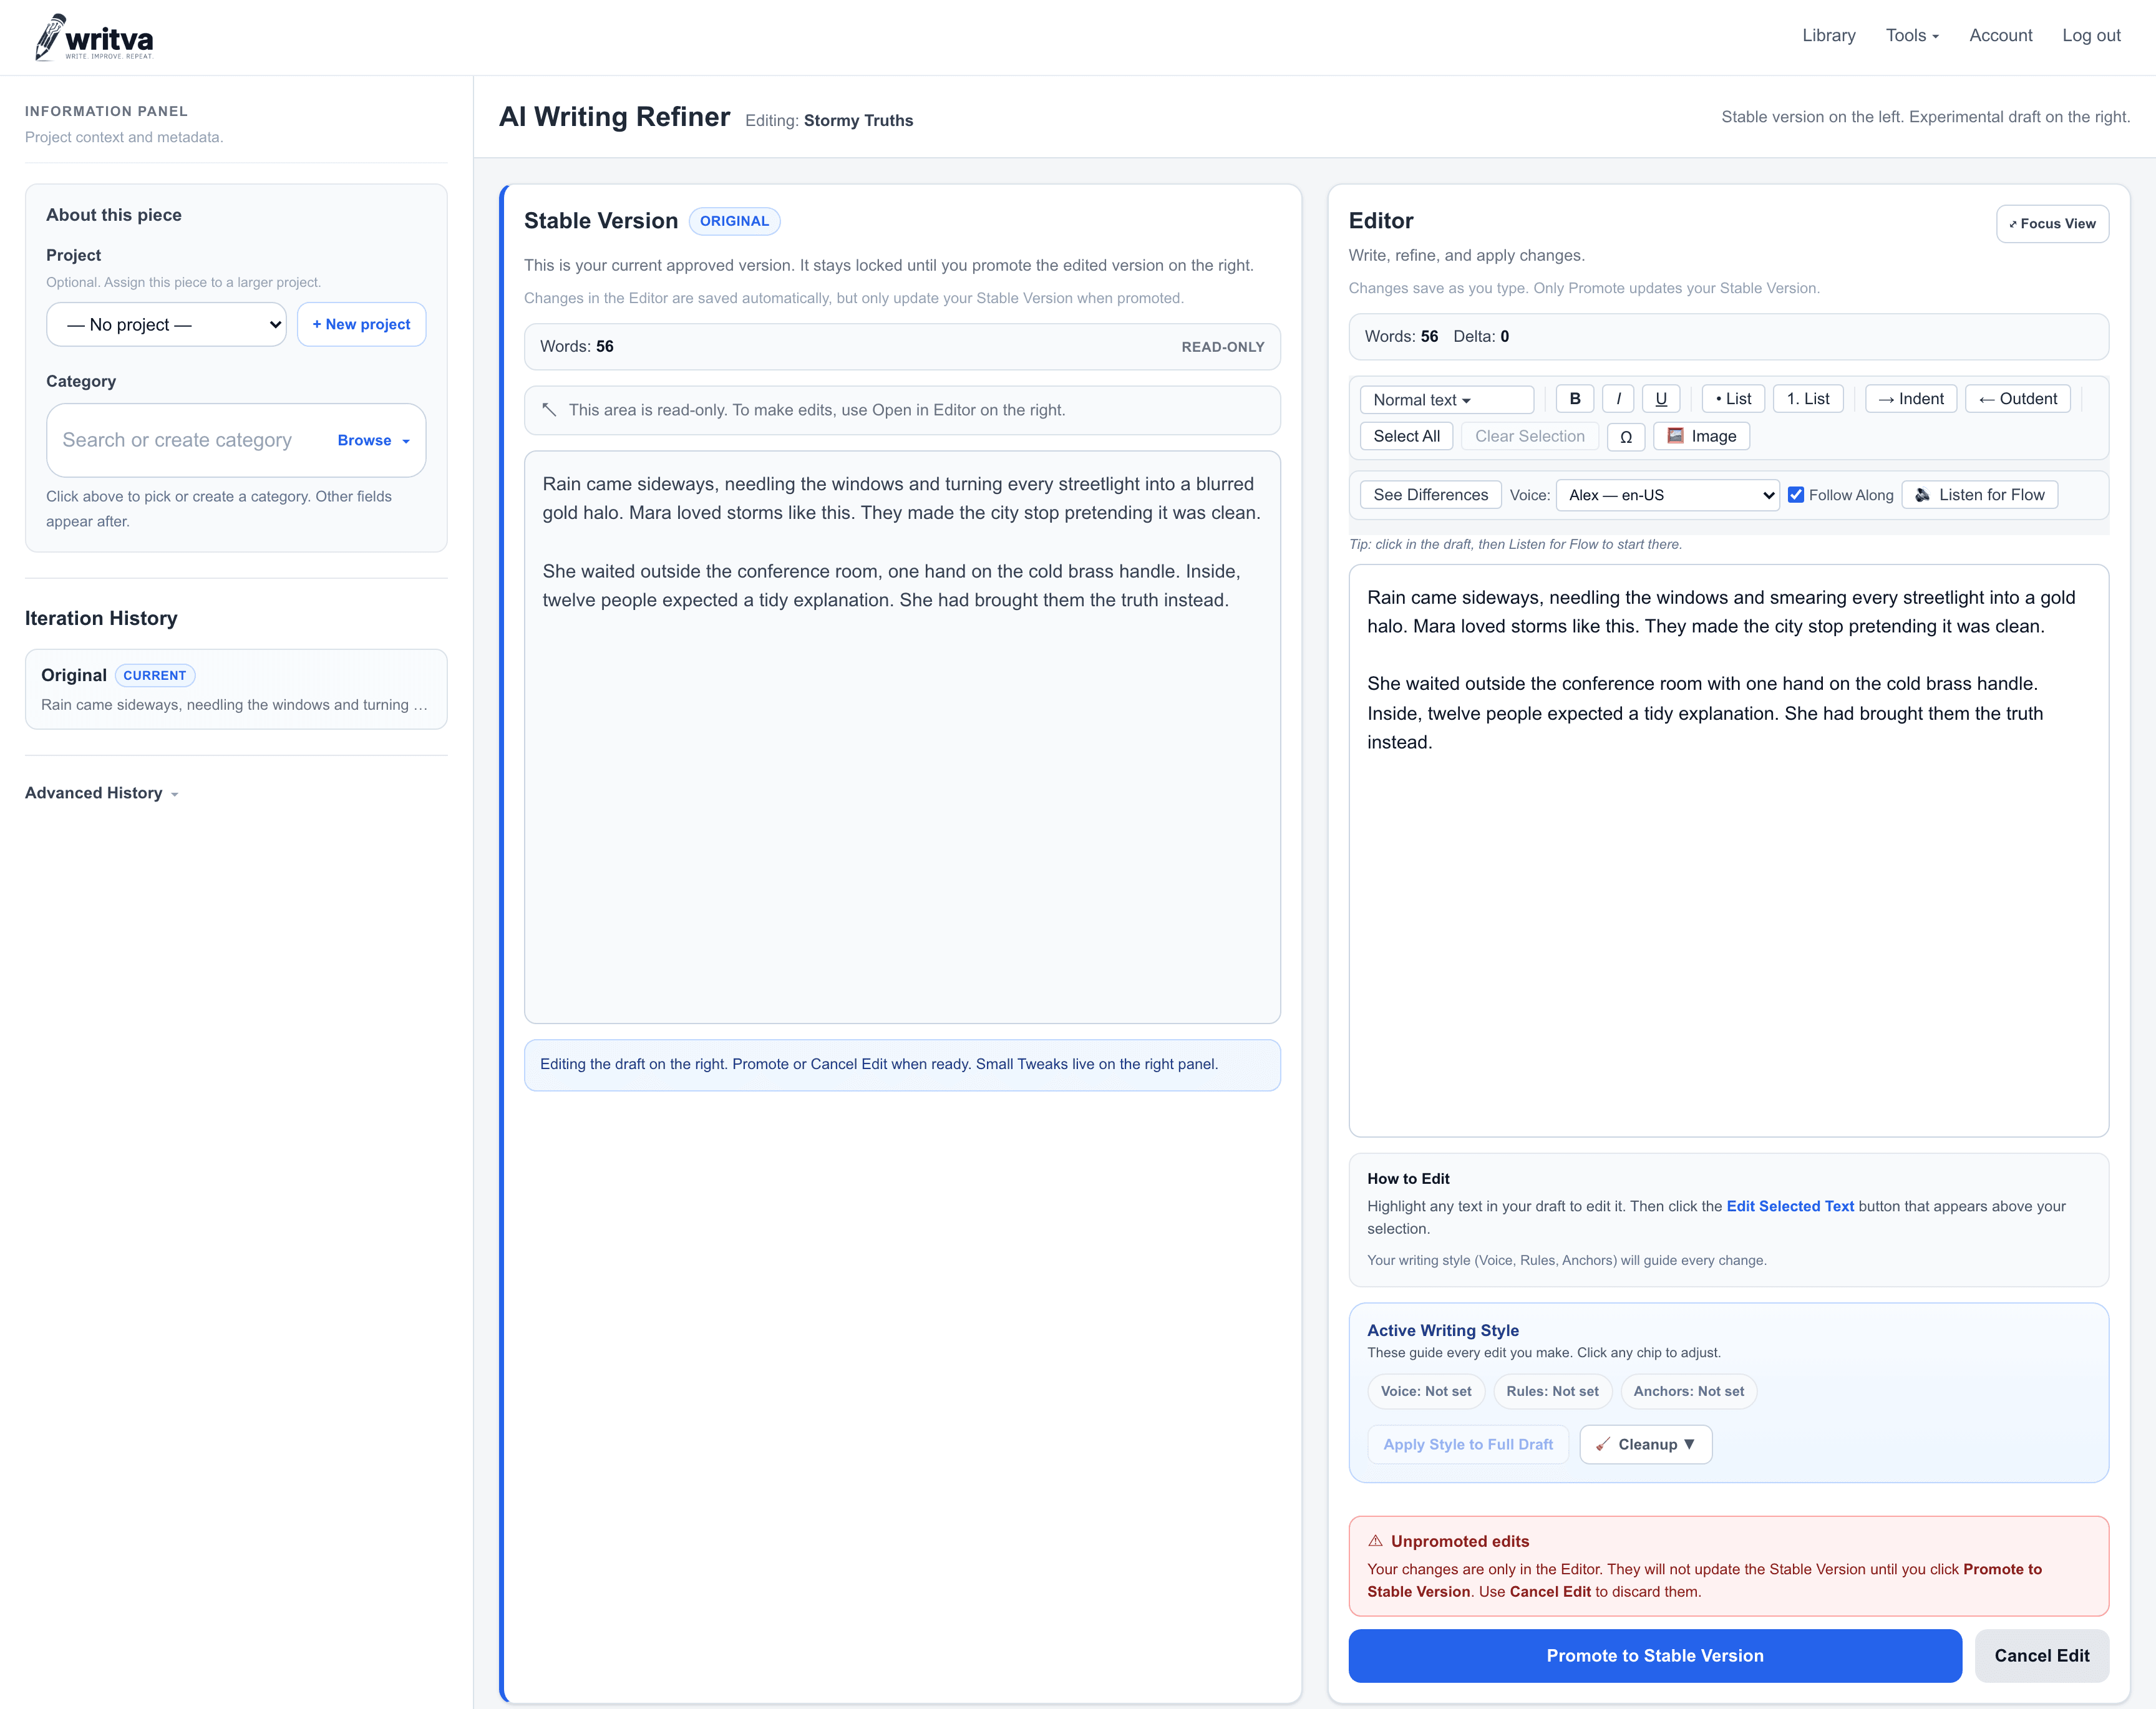The height and width of the screenshot is (1709, 2156).
Task: Toggle the Follow Along checkbox
Action: pos(1796,495)
